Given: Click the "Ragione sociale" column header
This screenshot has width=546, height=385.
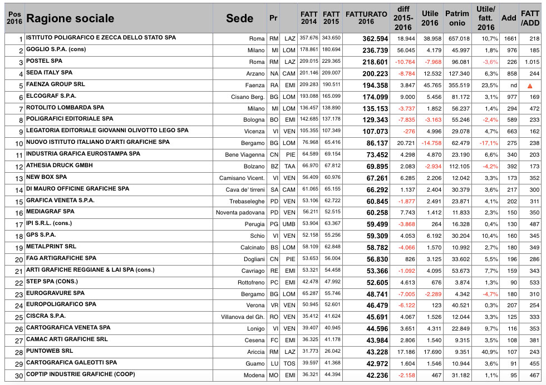Looking at the screenshot, I should click(x=70, y=18).
